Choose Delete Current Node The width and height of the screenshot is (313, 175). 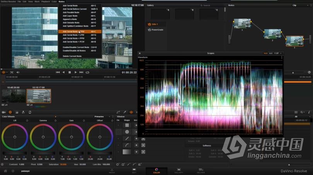click(x=80, y=56)
